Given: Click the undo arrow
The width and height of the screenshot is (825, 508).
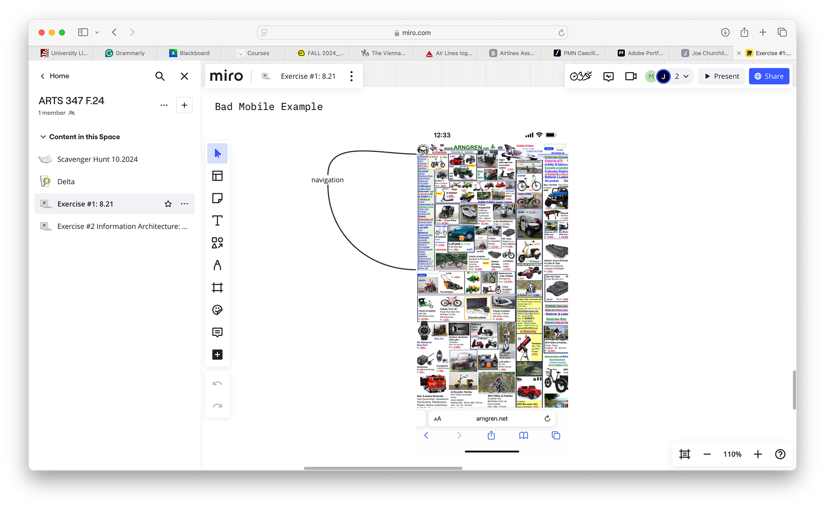Looking at the screenshot, I should (217, 383).
